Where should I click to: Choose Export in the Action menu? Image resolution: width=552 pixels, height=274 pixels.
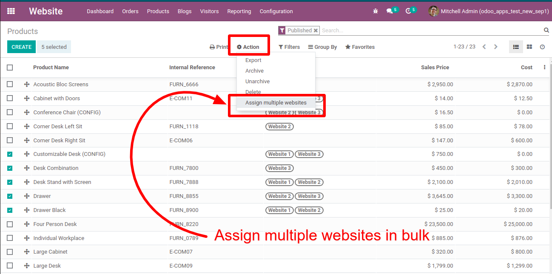(x=253, y=60)
